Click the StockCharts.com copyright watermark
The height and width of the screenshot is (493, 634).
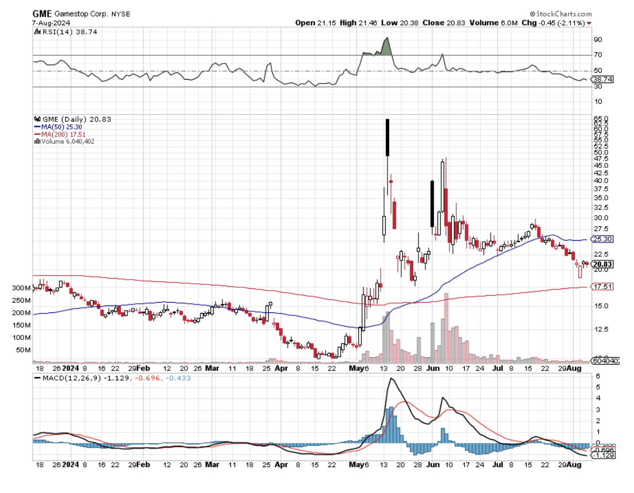pos(560,14)
